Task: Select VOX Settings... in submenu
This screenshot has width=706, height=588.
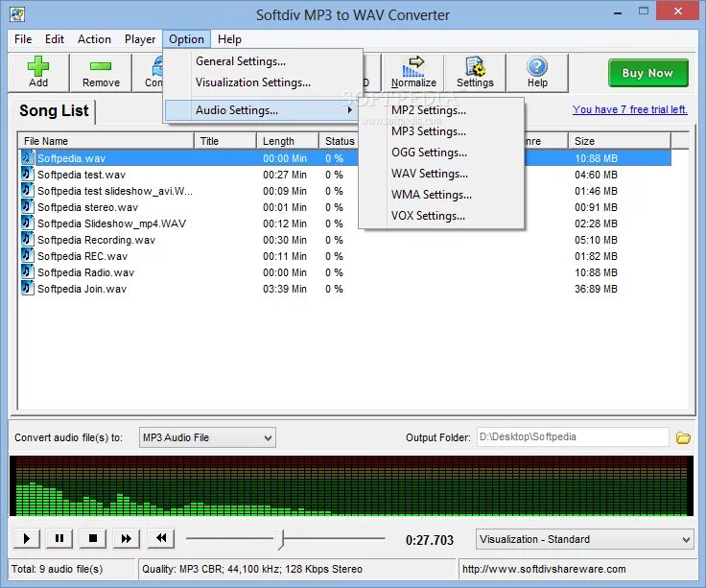Action: pyautogui.click(x=441, y=216)
